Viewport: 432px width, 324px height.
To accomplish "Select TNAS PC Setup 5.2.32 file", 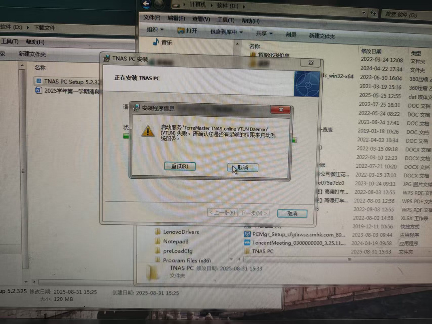I will tap(68, 81).
